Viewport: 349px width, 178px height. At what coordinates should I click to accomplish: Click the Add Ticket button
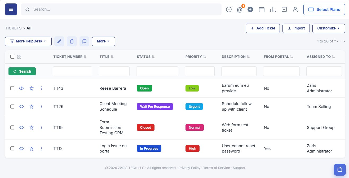coord(263,28)
